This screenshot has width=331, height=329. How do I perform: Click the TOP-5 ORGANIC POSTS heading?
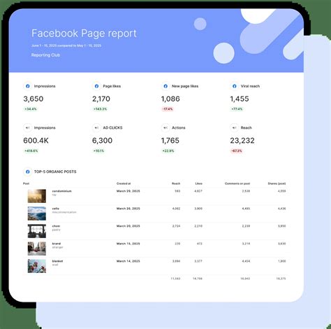point(55,171)
